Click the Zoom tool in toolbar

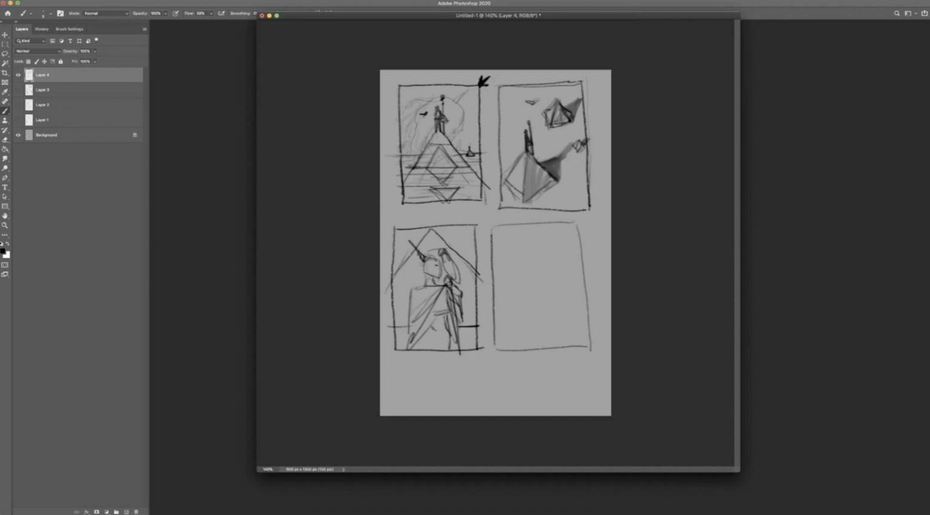(x=5, y=225)
